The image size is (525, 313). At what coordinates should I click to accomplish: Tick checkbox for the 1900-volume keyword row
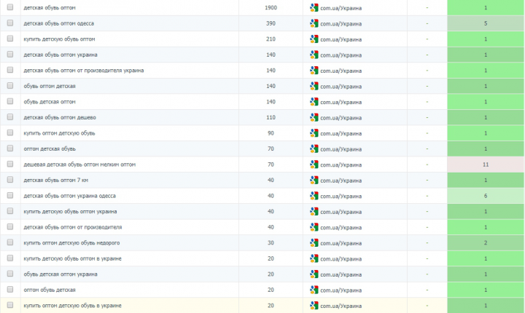pyautogui.click(x=10, y=7)
